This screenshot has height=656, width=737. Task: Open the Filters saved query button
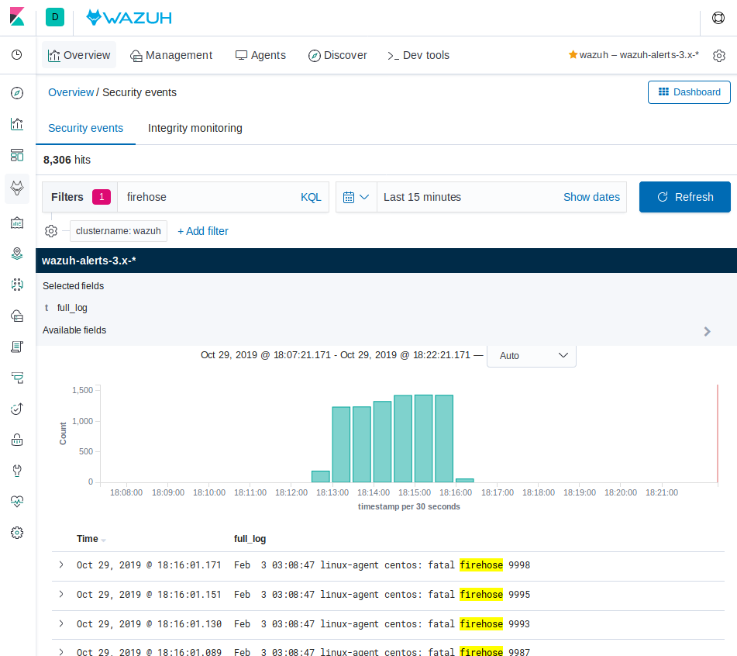tap(80, 197)
